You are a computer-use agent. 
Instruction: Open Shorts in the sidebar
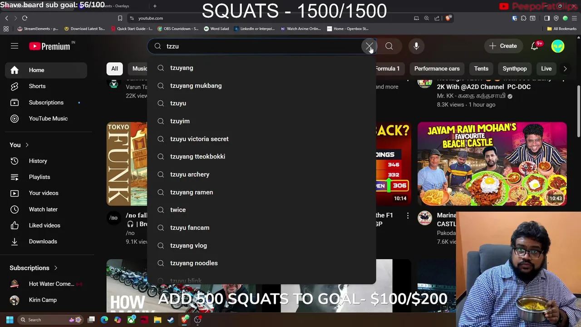click(46, 86)
